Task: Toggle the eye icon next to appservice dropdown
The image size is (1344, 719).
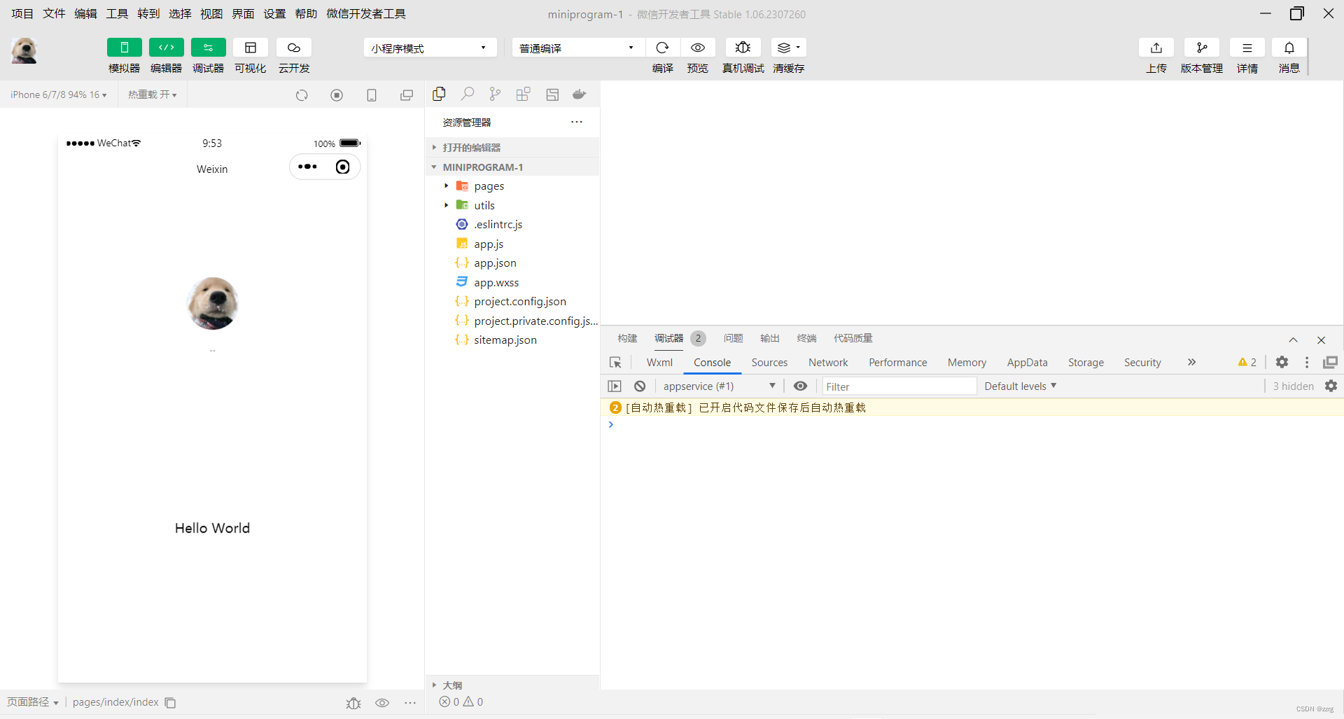Action: point(800,386)
